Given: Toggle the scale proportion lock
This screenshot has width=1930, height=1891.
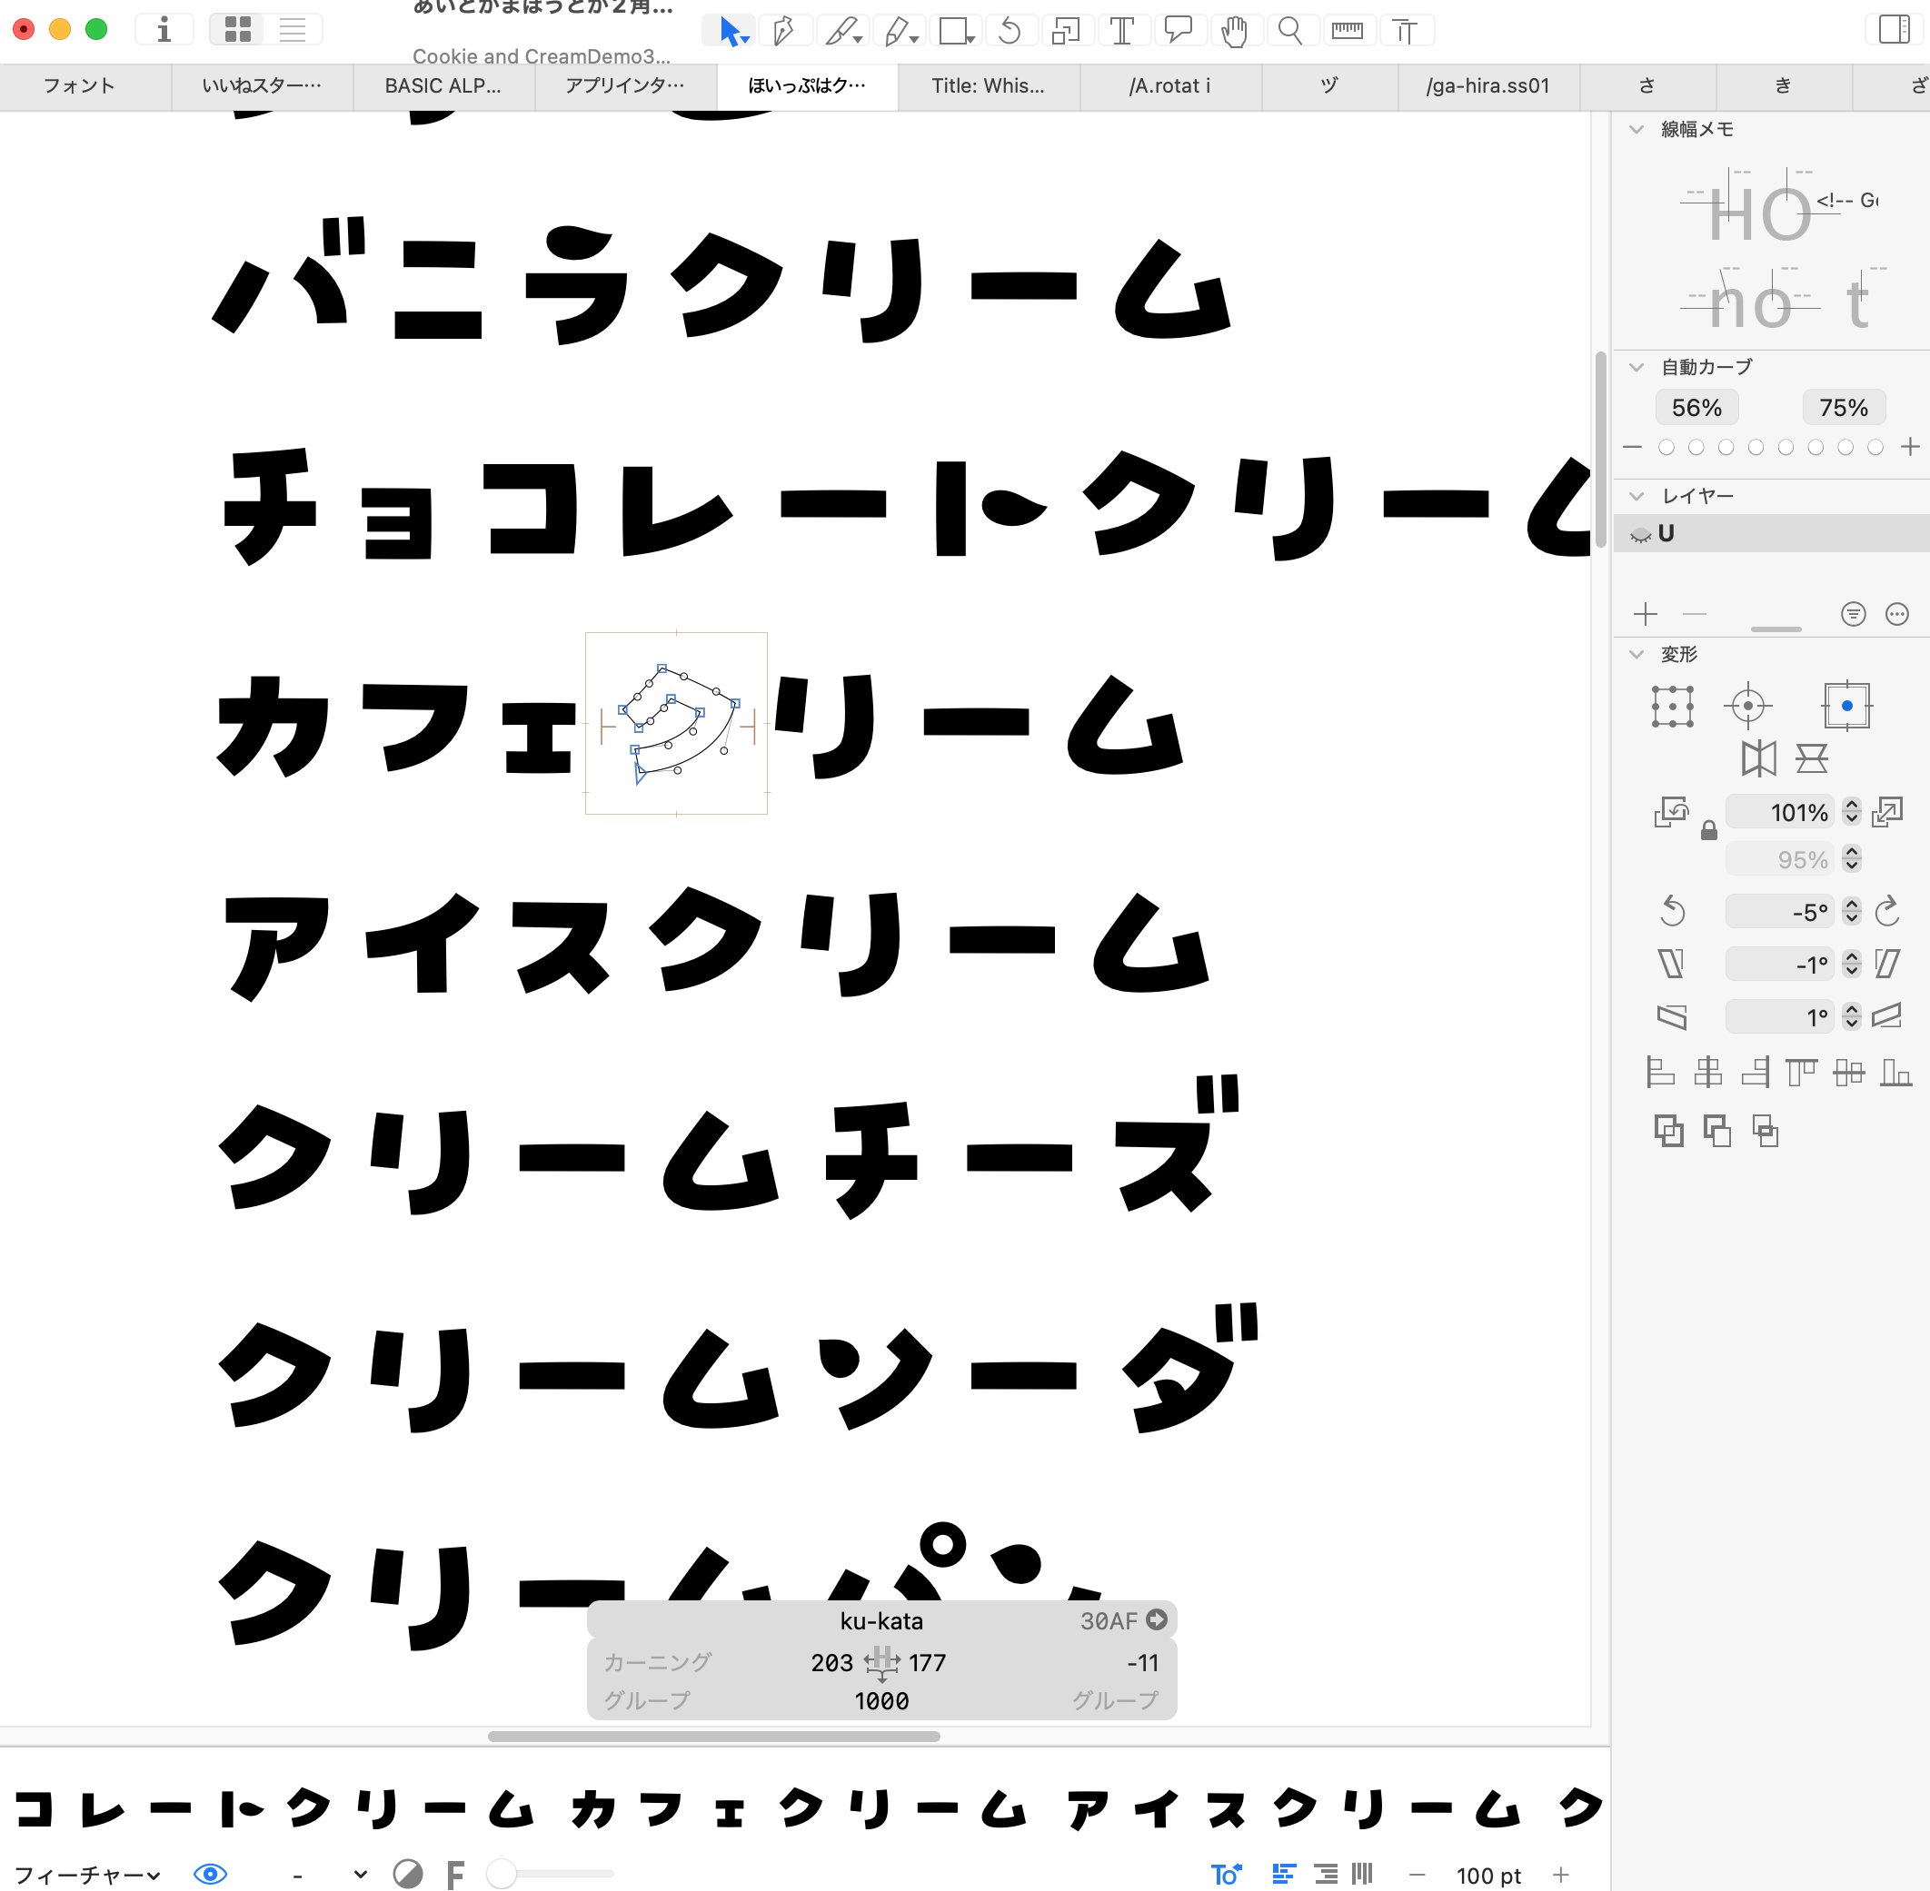Looking at the screenshot, I should (1708, 831).
